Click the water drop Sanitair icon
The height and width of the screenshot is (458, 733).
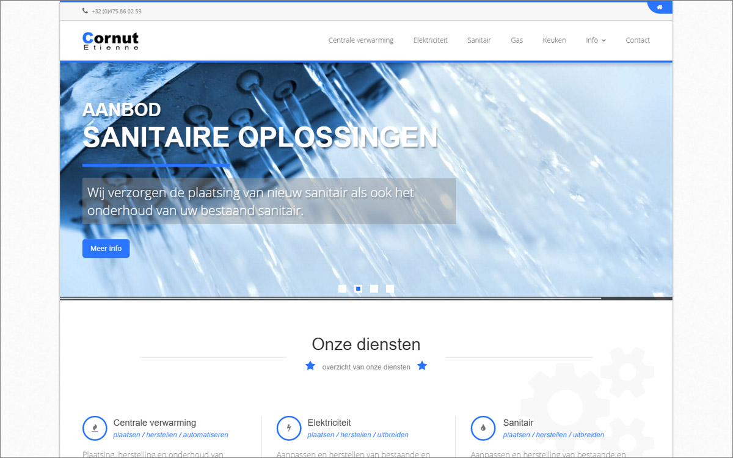coord(483,428)
